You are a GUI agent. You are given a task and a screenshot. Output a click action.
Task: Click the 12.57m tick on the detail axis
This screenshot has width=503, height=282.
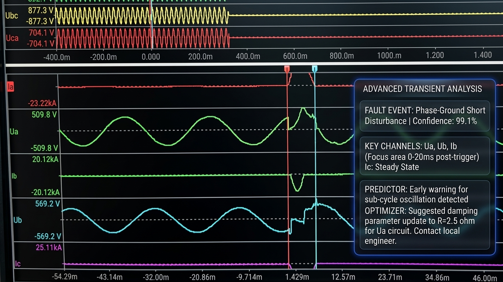point(343,277)
